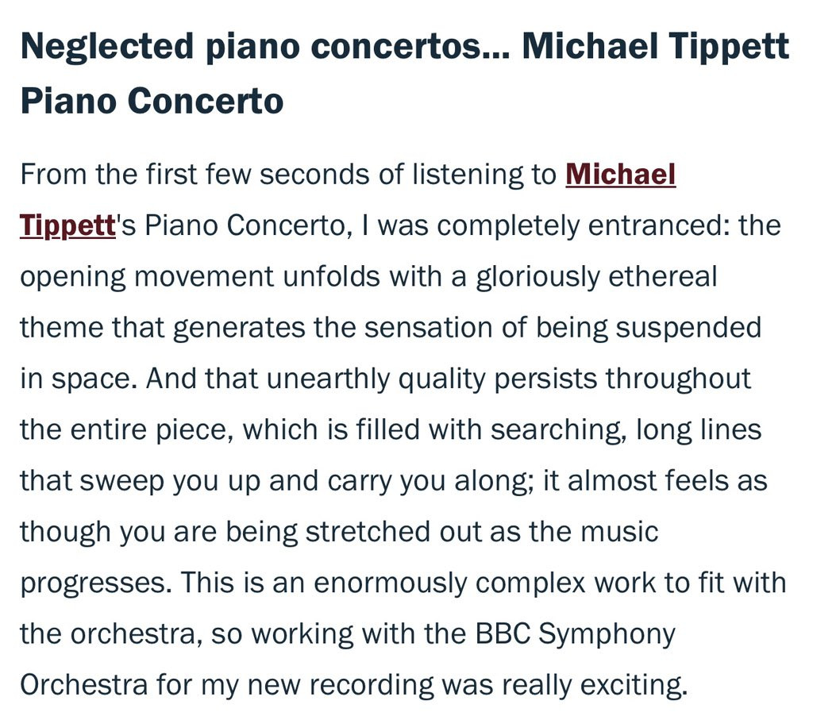Follow the underlined Tippett link text
The height and width of the screenshot is (716, 813).
pyautogui.click(x=67, y=226)
